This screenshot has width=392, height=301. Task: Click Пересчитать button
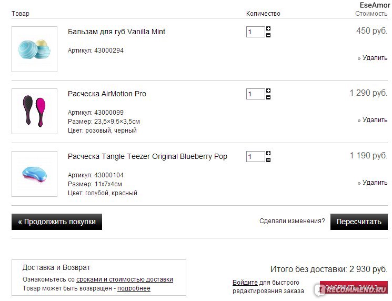pyautogui.click(x=359, y=222)
